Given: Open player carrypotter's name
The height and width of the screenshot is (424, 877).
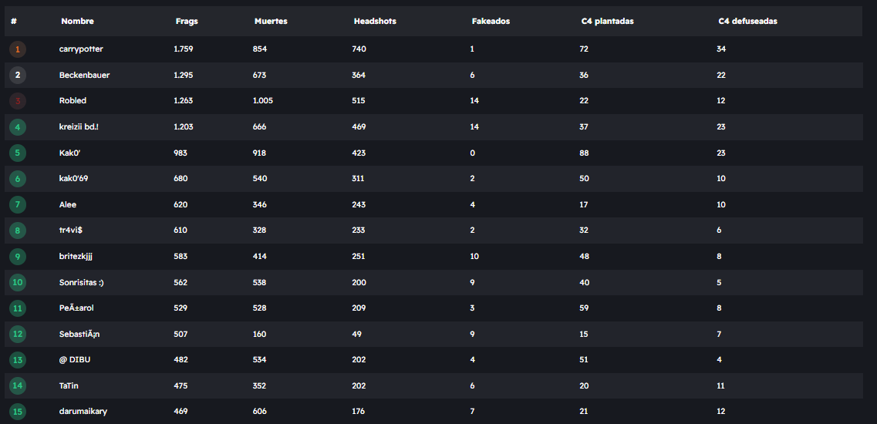Looking at the screenshot, I should click(81, 49).
